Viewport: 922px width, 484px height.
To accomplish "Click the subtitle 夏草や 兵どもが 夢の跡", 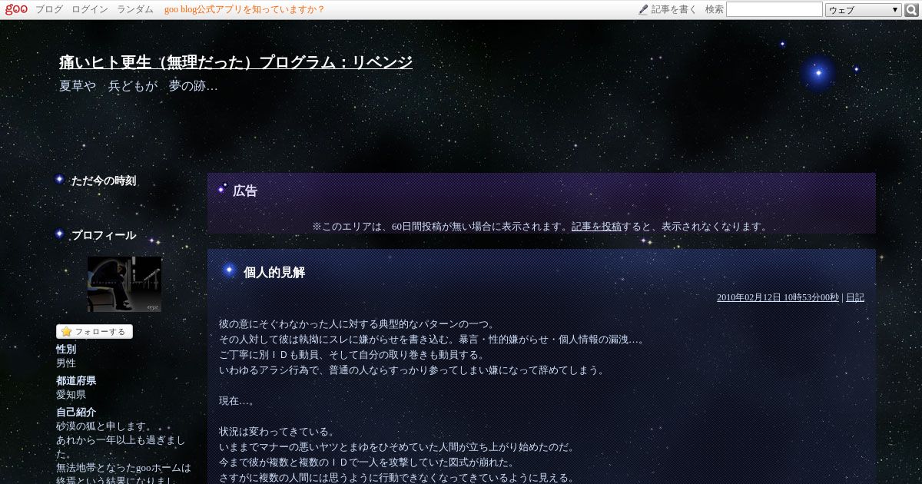I will click(138, 86).
